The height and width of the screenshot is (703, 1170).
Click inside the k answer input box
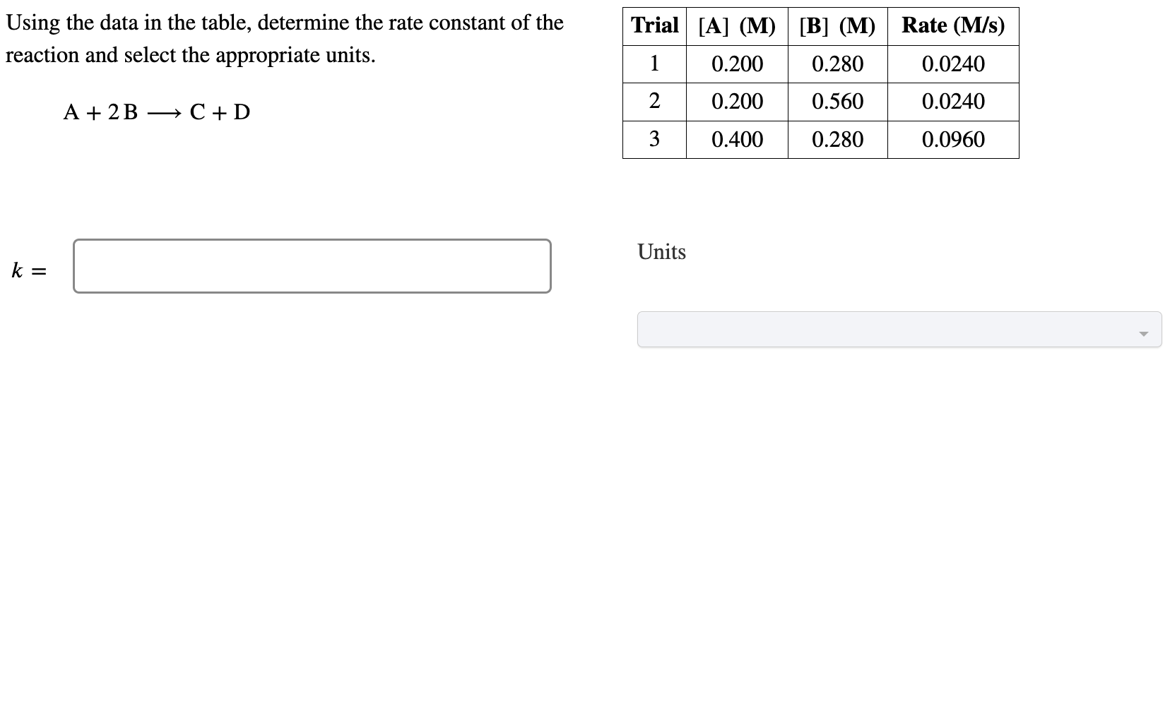[311, 266]
